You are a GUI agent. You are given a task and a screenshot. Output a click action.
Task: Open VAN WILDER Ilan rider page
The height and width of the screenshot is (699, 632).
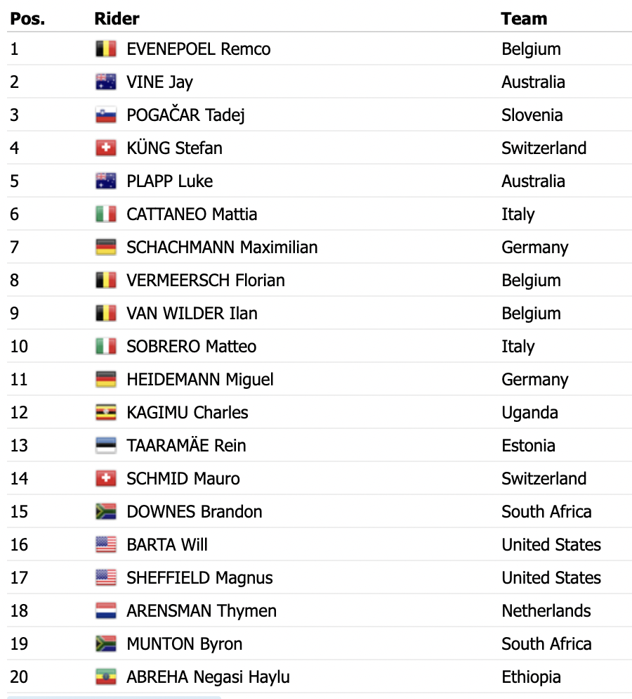pyautogui.click(x=192, y=314)
